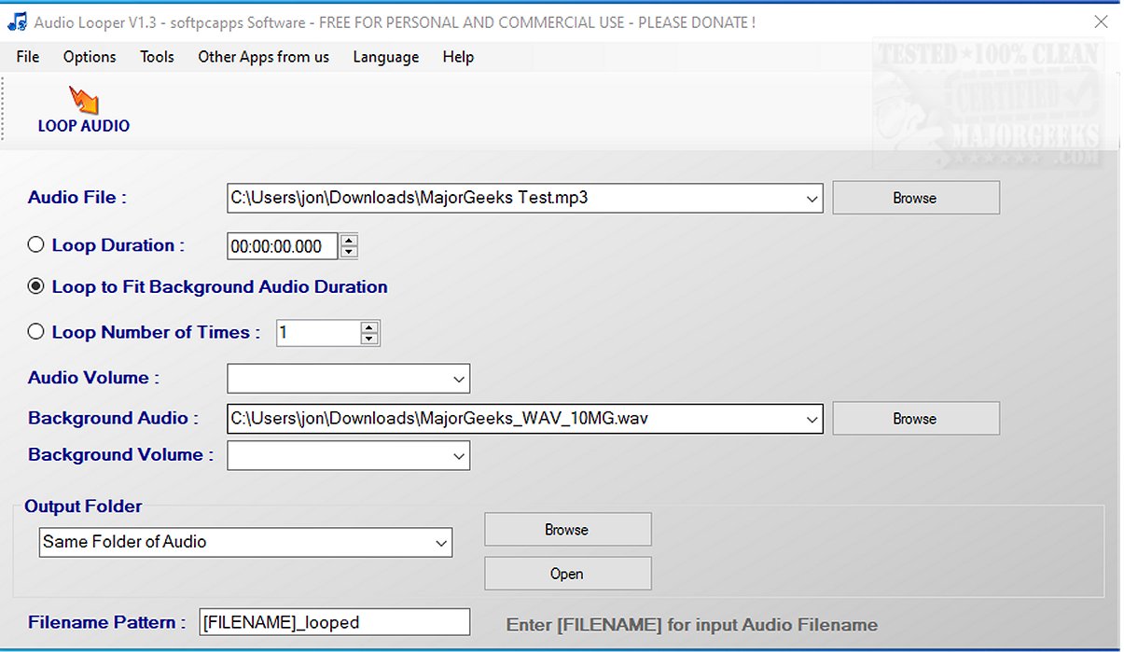Click the Loop Duration time field

tap(284, 246)
